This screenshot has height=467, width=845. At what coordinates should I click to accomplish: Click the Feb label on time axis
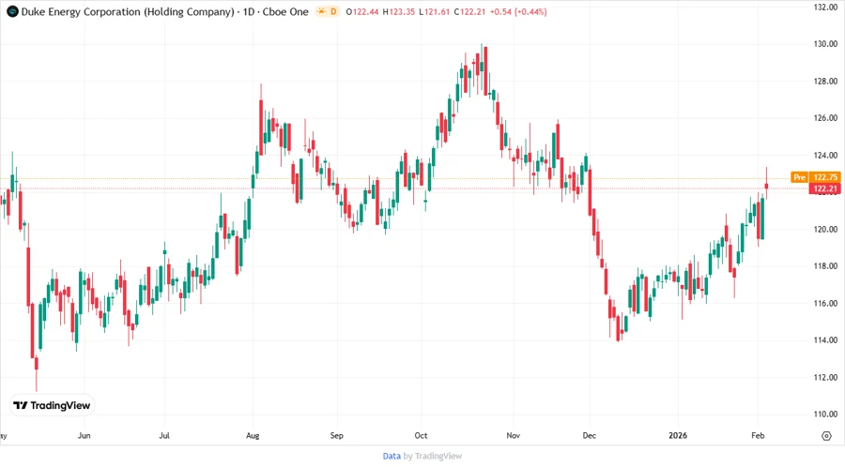pos(758,435)
